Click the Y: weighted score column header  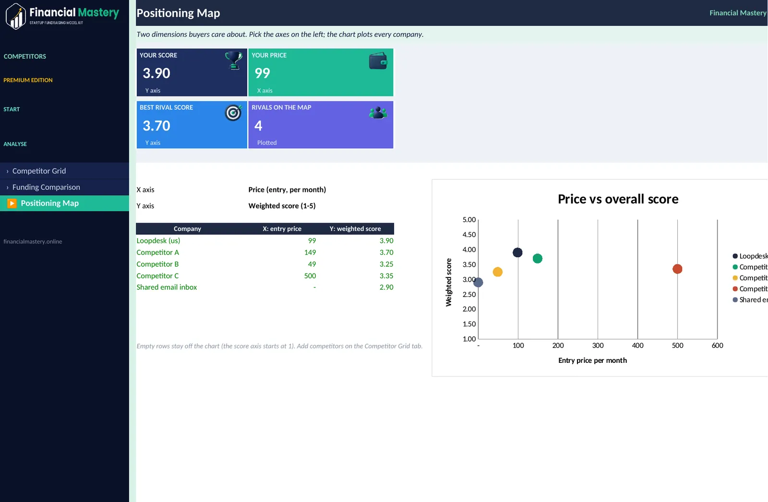(355, 229)
